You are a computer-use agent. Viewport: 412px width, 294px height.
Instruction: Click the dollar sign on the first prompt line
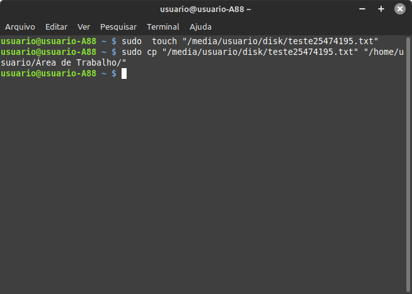pyautogui.click(x=114, y=41)
